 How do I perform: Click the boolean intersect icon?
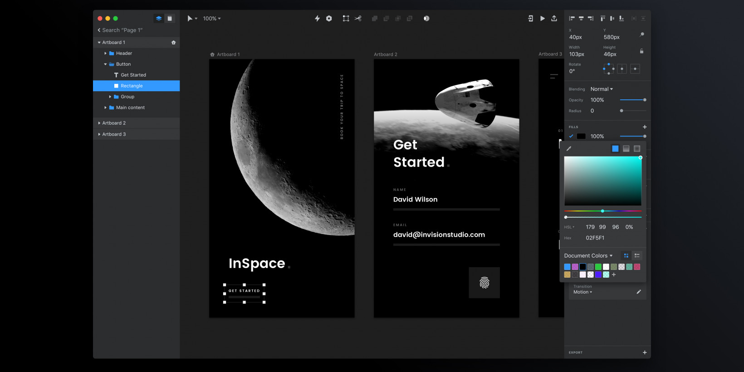click(398, 19)
